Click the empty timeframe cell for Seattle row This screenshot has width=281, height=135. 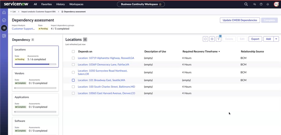(x=187, y=80)
